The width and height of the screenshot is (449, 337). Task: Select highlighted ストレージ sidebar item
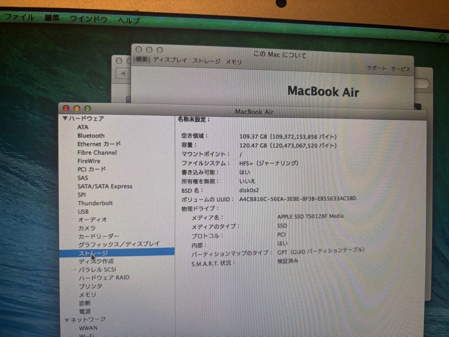117,253
